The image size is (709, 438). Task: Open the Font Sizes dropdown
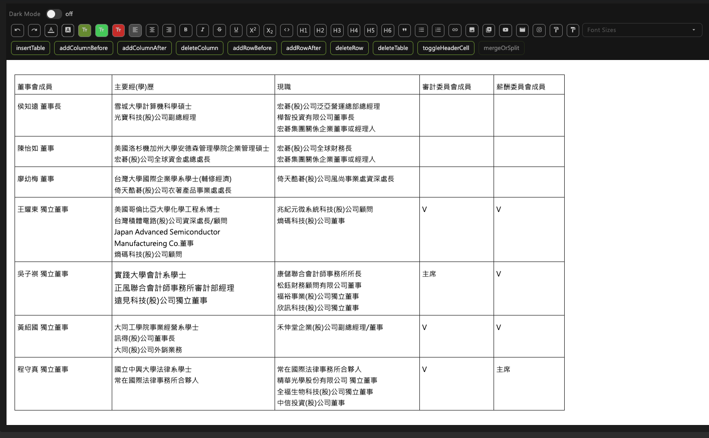(642, 30)
